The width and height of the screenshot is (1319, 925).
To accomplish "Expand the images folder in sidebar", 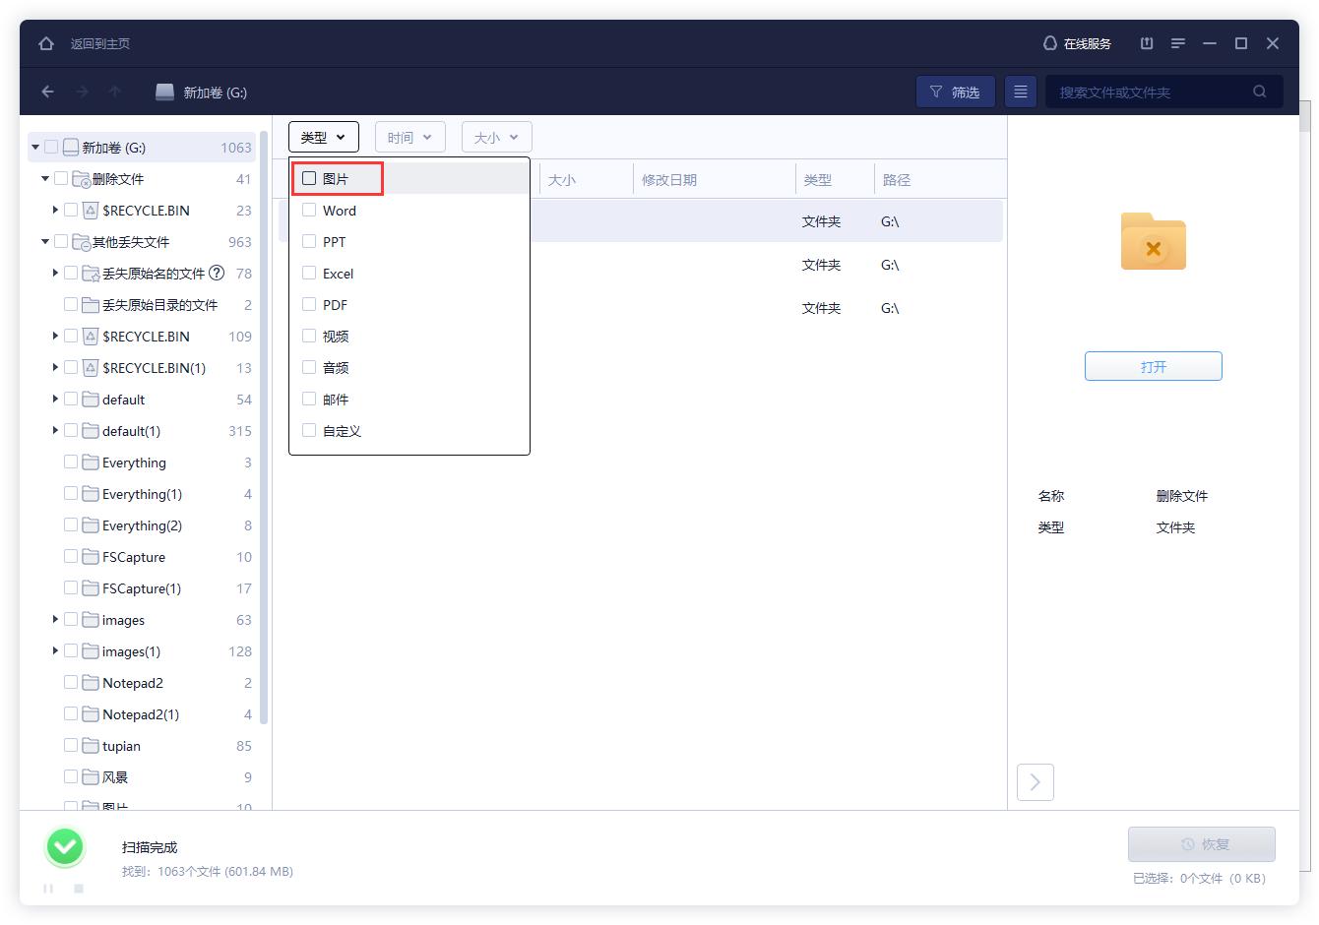I will coord(55,620).
